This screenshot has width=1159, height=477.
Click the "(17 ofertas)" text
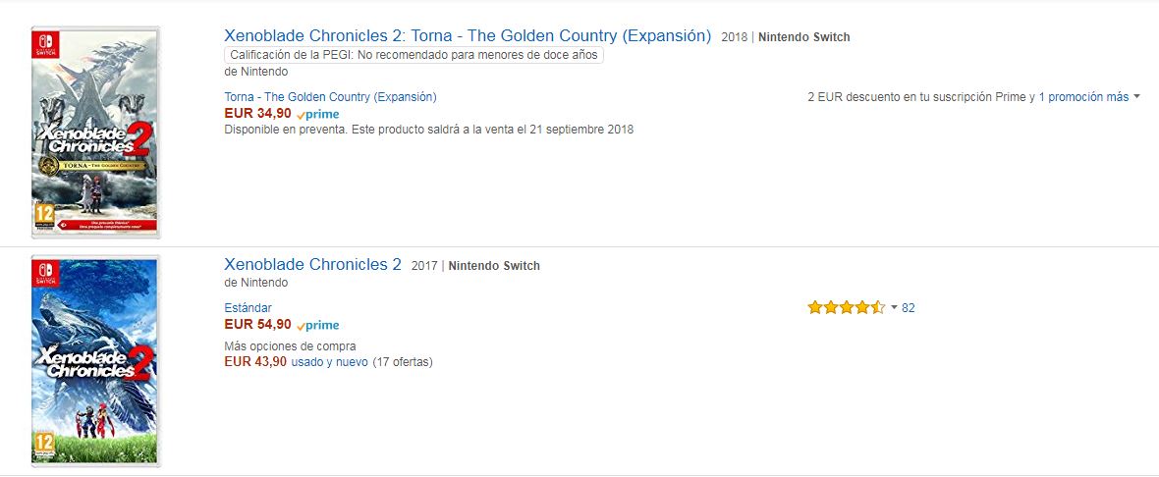click(403, 362)
